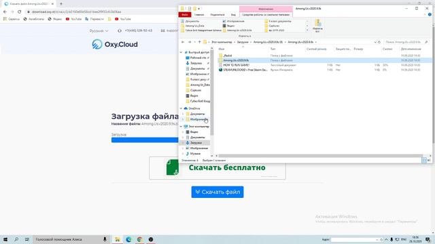Click the browser back arrow
Screen dimensions: 435x244
[x=5, y=12]
